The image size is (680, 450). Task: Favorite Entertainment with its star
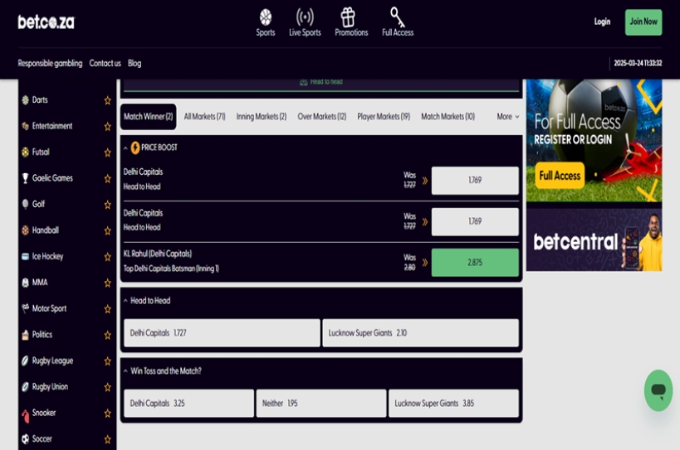tap(108, 126)
